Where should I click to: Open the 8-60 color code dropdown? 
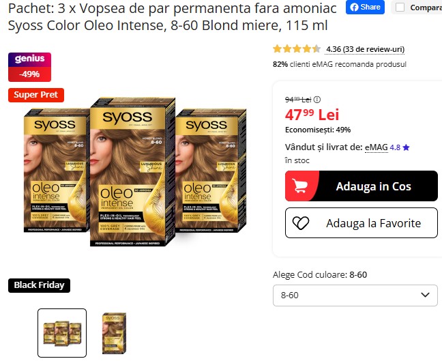(x=355, y=295)
